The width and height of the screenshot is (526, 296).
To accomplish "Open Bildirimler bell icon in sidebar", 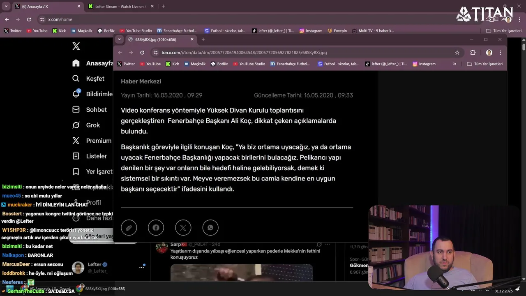I will tap(76, 94).
